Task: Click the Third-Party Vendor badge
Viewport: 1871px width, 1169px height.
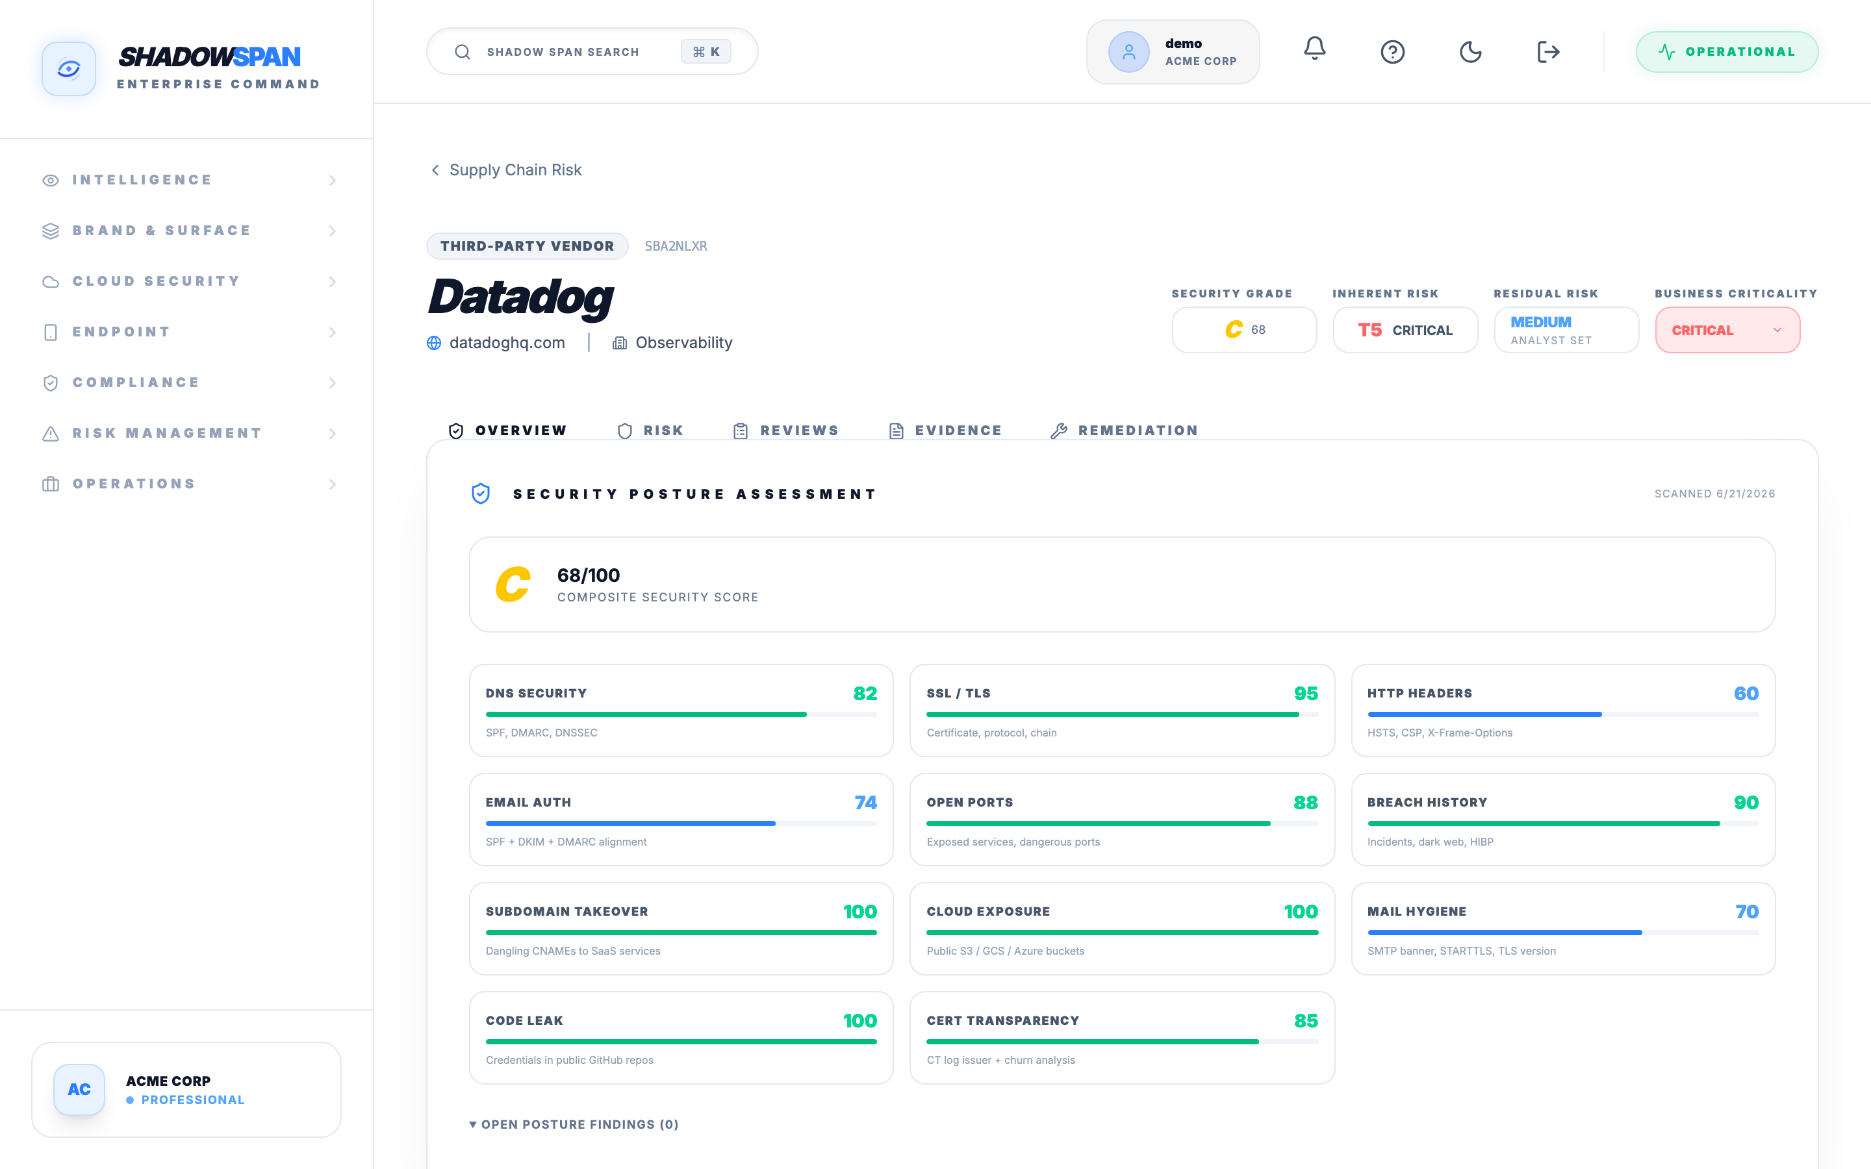Action: point(528,246)
